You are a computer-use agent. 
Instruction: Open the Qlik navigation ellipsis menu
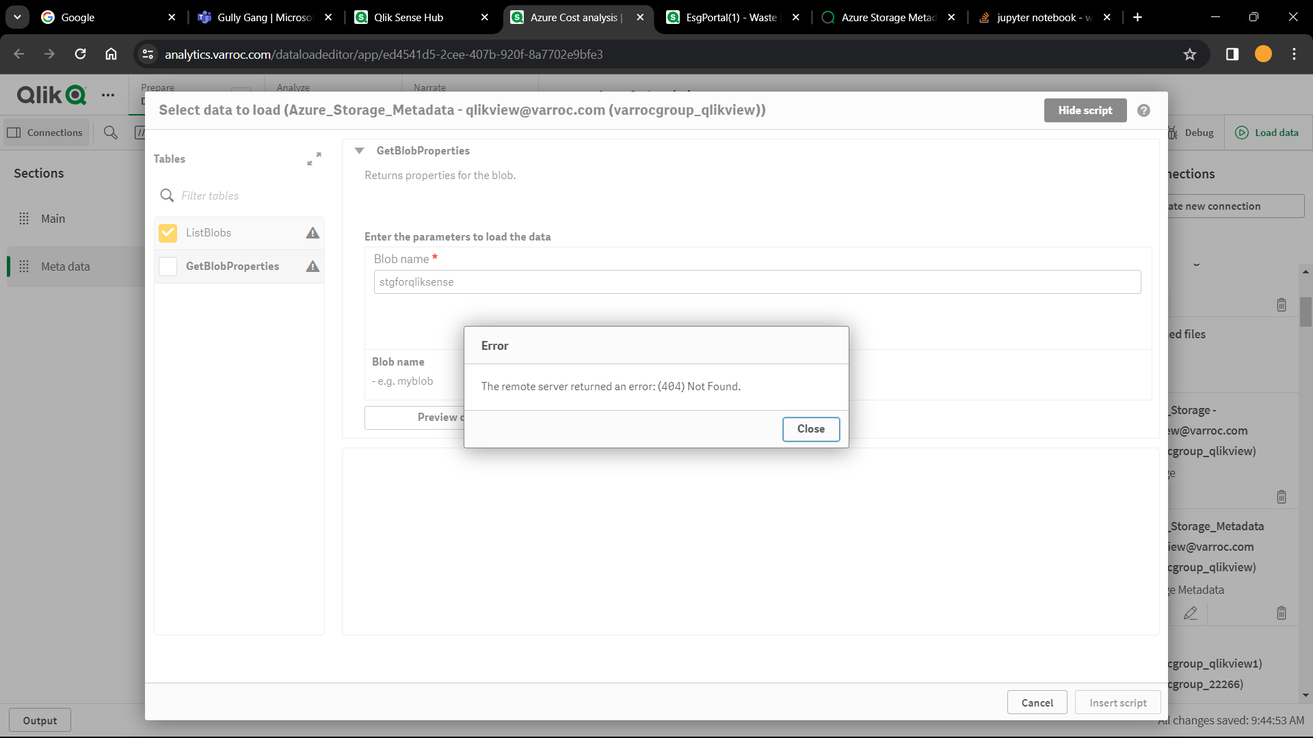(108, 95)
